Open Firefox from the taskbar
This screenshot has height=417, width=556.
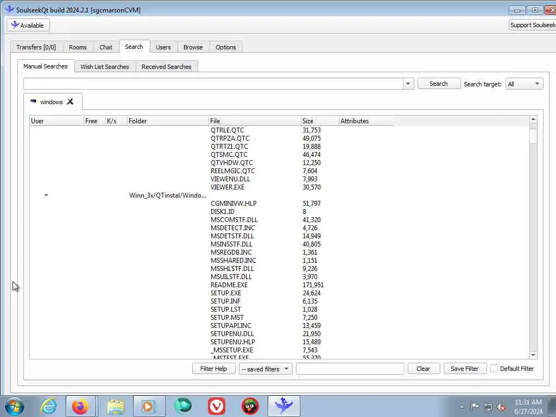[x=80, y=406]
